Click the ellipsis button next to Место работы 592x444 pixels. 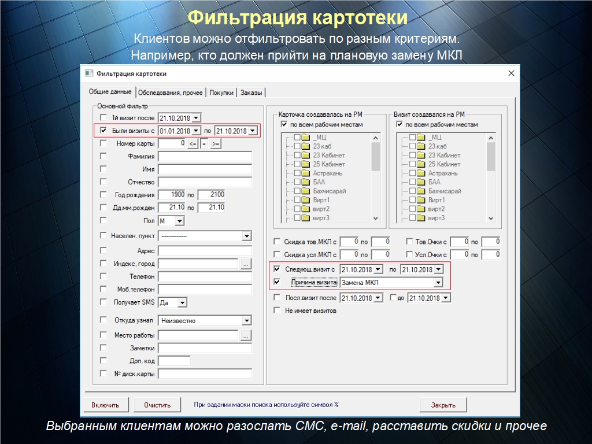point(246,335)
